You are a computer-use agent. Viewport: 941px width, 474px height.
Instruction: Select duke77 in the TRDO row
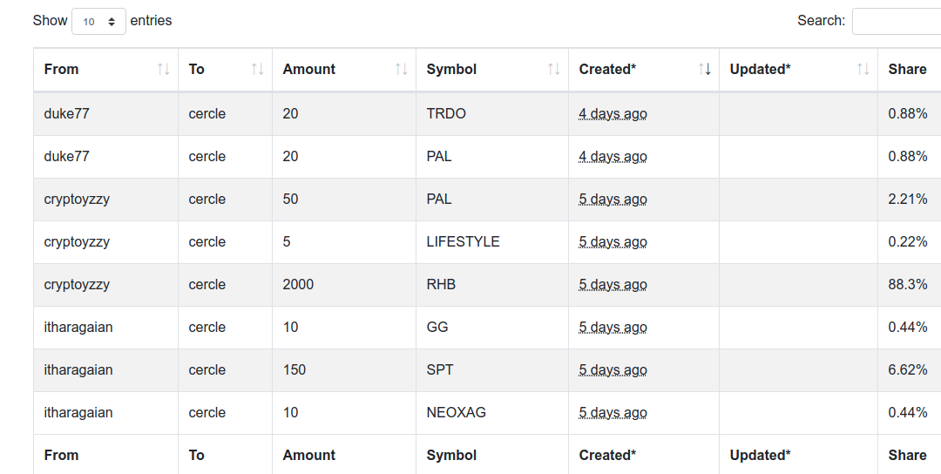(66, 113)
